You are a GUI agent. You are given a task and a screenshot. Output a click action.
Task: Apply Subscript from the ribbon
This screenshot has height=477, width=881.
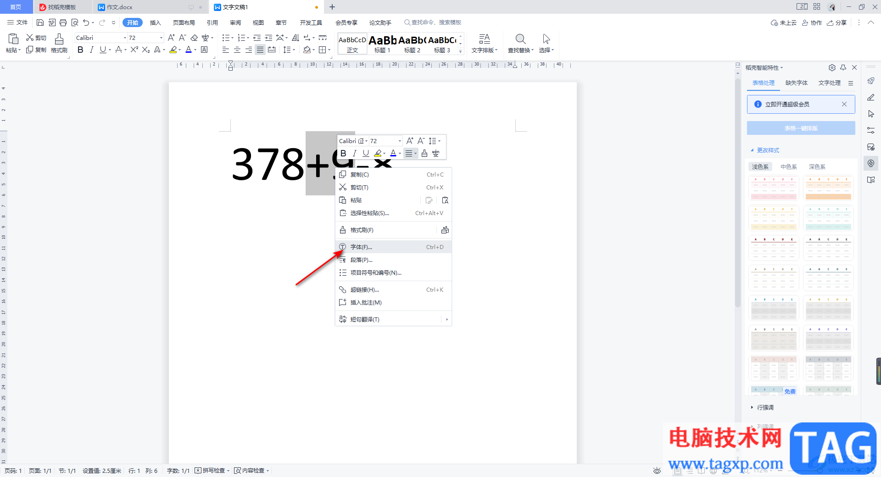point(146,50)
